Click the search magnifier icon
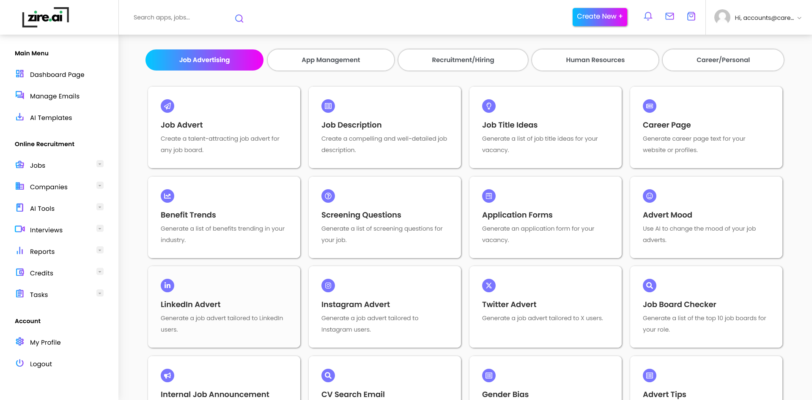Image resolution: width=812 pixels, height=400 pixels. coord(239,18)
